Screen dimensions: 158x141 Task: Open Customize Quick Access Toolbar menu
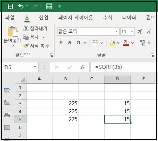click(x=60, y=7)
